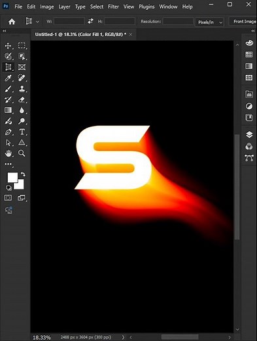The width and height of the screenshot is (257, 341).
Task: Select the Smudge/Mixer tool beside Dodge
Action: (x=8, y=121)
